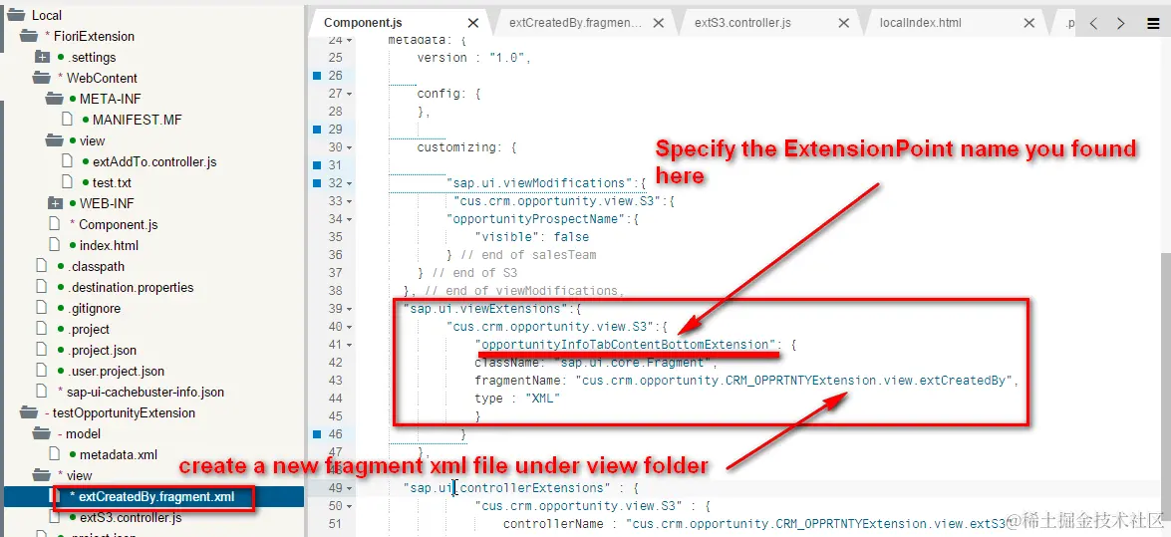Screen dimensions: 1171x537
Task: Open the extCreatedBy.fragment tab
Action: click(576, 23)
